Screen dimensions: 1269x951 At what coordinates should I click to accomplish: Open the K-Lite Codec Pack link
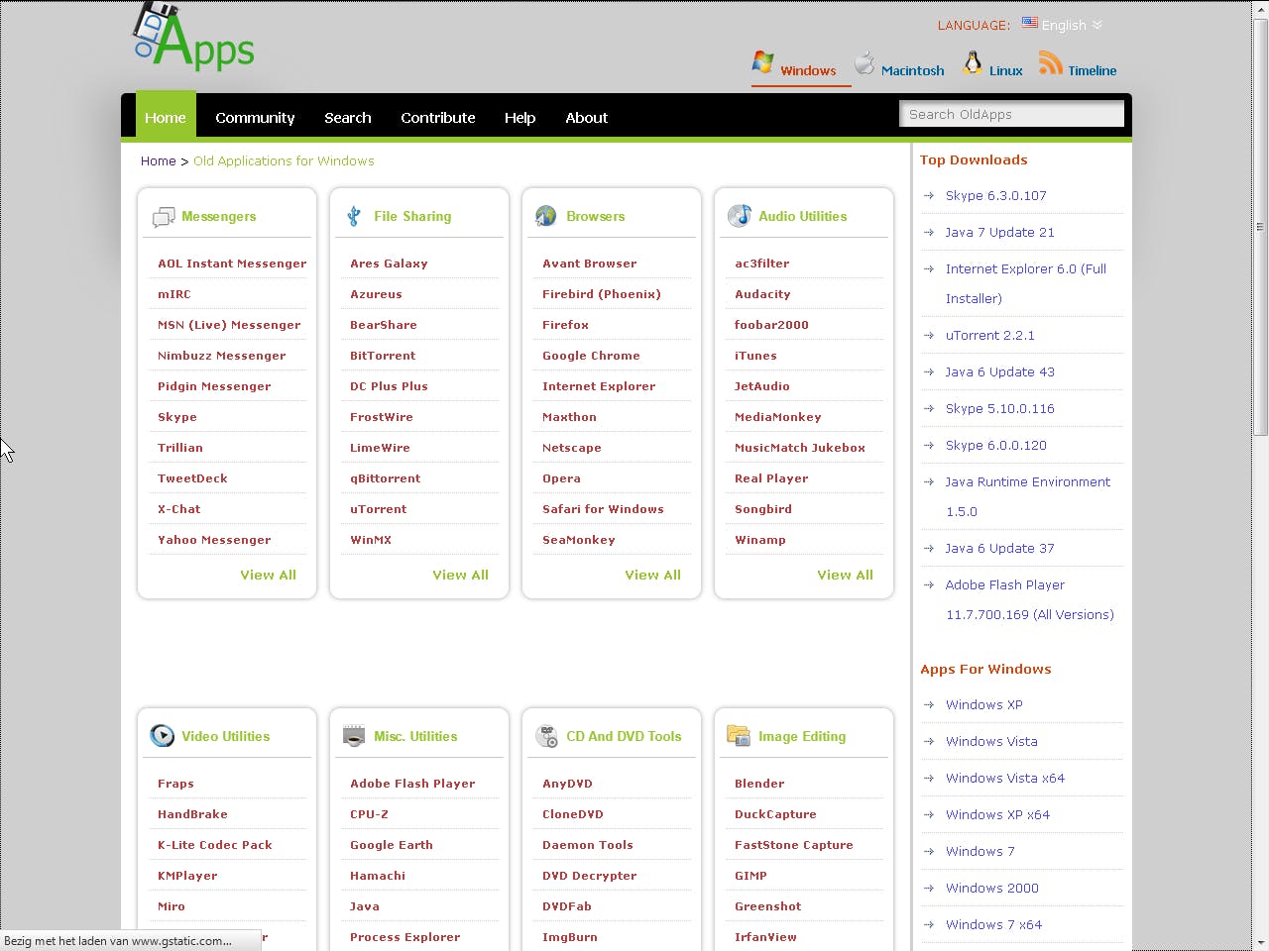(x=215, y=845)
